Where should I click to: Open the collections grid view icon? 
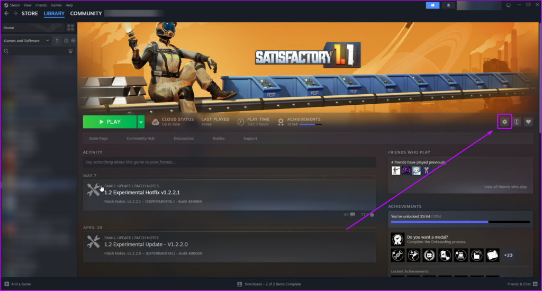(70, 28)
